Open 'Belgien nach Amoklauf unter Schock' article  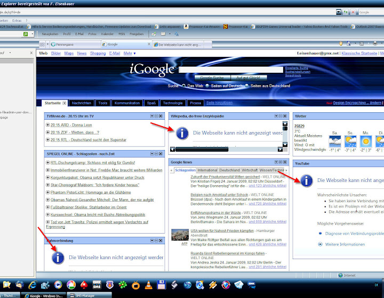[x=219, y=195]
